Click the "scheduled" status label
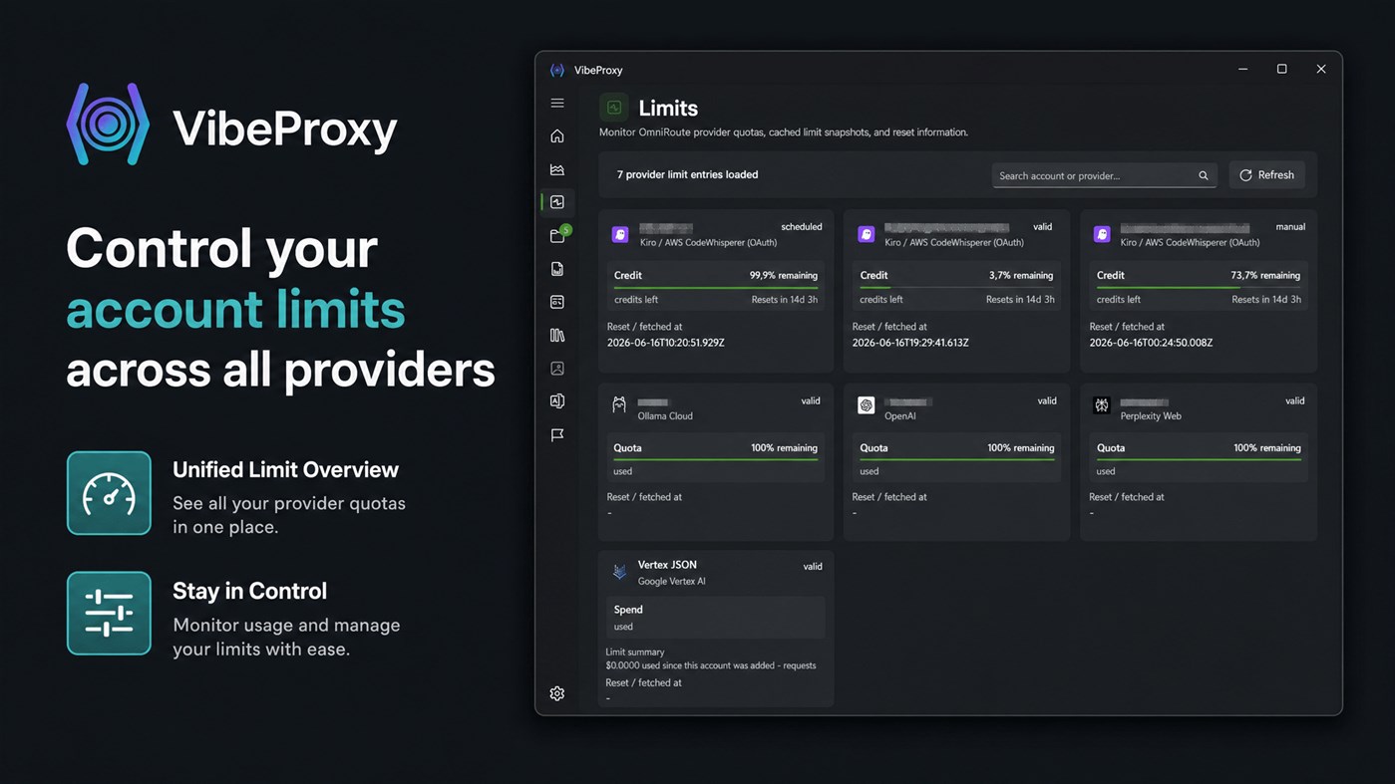The image size is (1395, 784). click(x=801, y=227)
